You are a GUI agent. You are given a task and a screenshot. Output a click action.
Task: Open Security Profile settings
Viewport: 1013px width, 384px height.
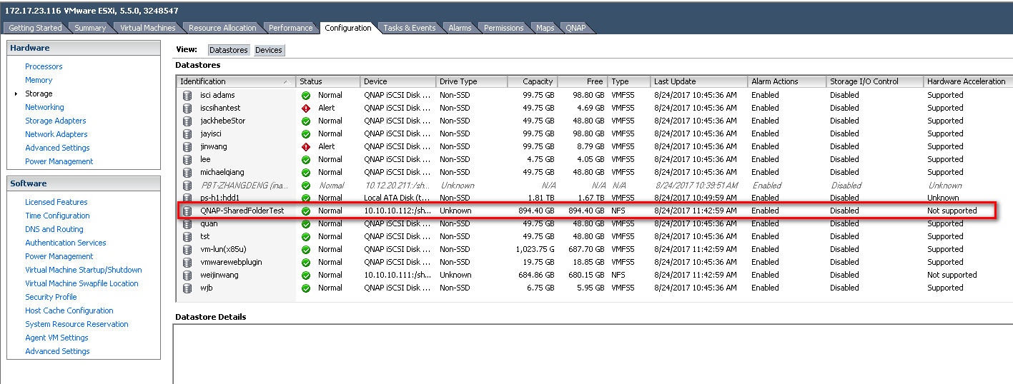tap(51, 297)
